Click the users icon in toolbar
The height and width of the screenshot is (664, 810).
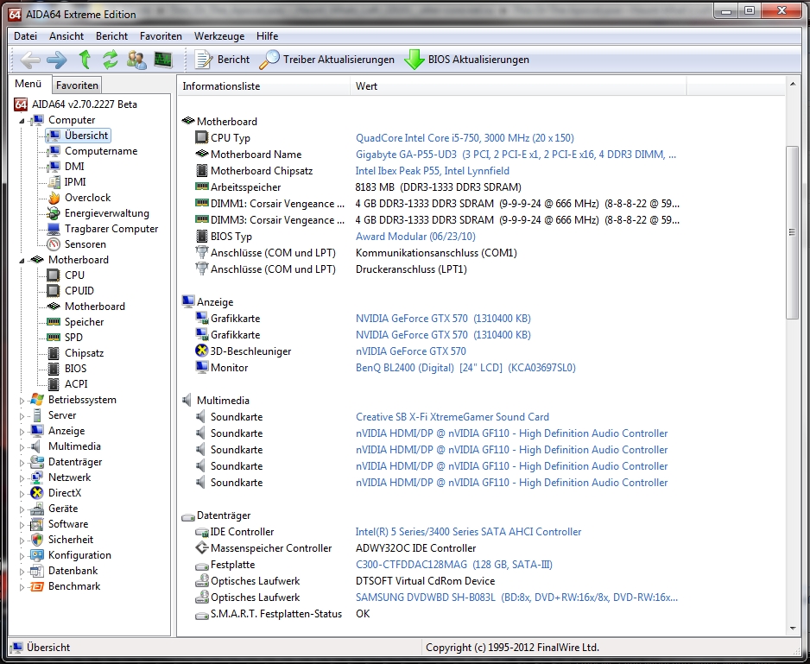tap(136, 60)
